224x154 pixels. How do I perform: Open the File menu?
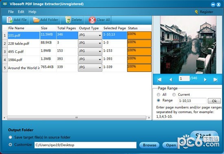pyautogui.click(x=11, y=12)
